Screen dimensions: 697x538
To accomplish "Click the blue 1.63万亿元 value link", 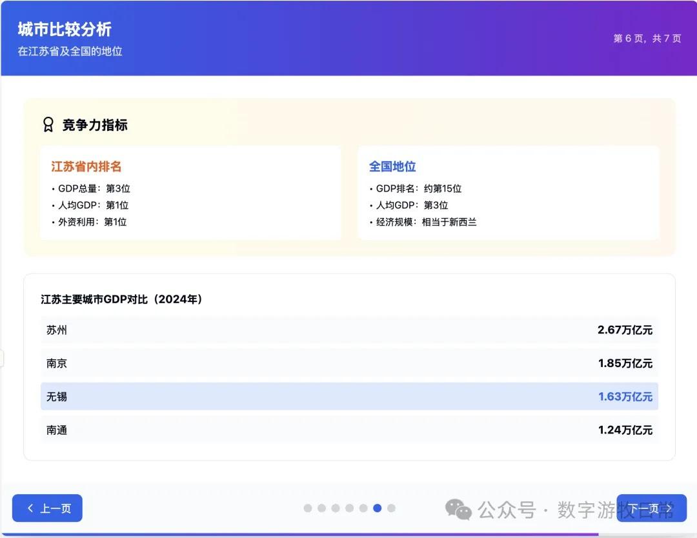I will (624, 397).
